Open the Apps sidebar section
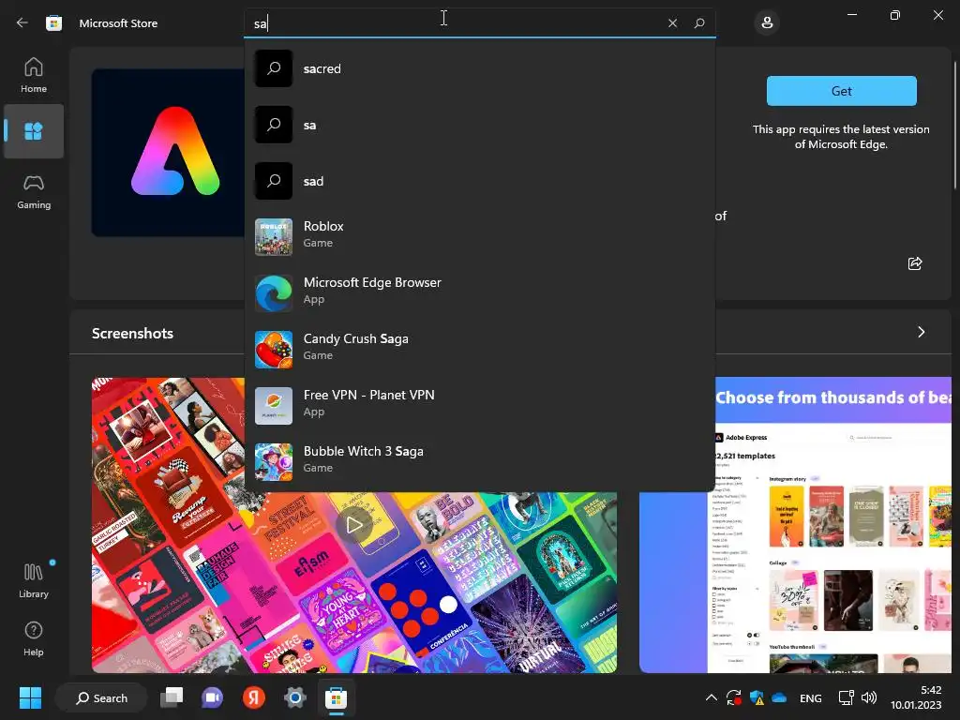Viewport: 960px width, 720px height. click(x=34, y=131)
